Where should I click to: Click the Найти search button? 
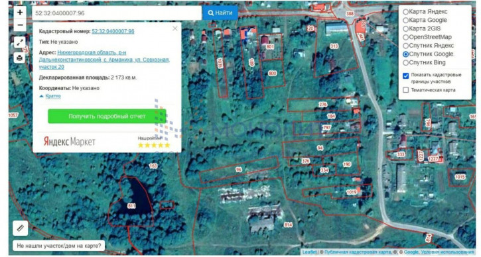pyautogui.click(x=220, y=13)
